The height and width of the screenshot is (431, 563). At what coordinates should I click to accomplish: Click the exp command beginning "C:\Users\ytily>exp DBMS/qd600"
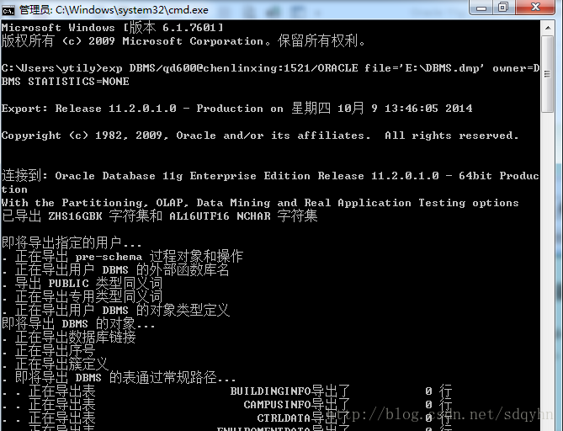tap(270, 68)
